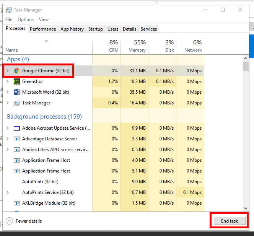Image resolution: width=254 pixels, height=236 pixels.
Task: Sort processes by Disk column header
Action: (x=162, y=47)
